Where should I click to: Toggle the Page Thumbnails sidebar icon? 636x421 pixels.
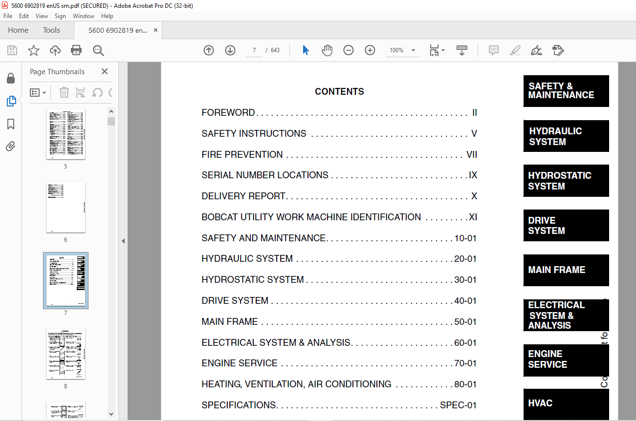pyautogui.click(x=11, y=101)
